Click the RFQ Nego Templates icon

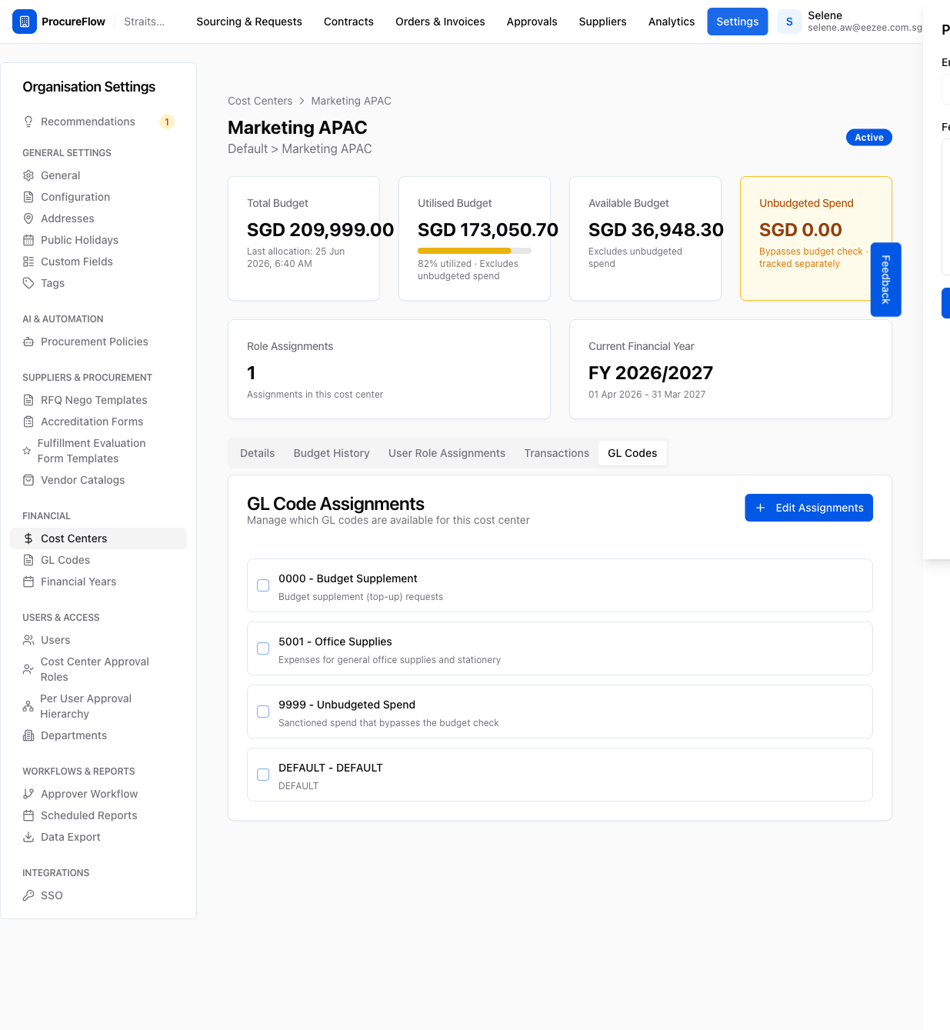tap(28, 400)
